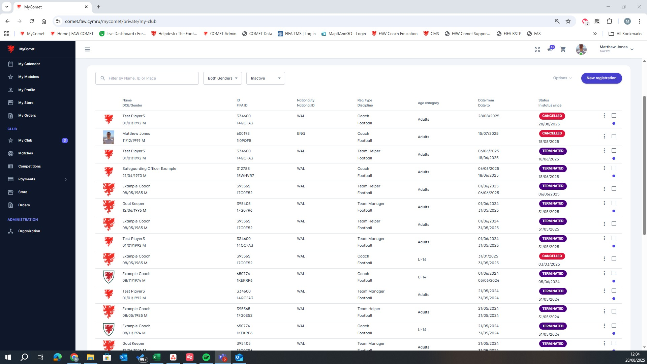Tick checkbox for Test Player3 Team Helper row

pyautogui.click(x=614, y=151)
